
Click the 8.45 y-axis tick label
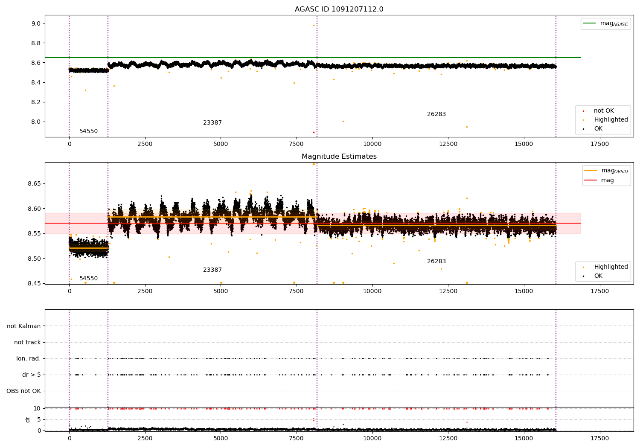pos(34,284)
